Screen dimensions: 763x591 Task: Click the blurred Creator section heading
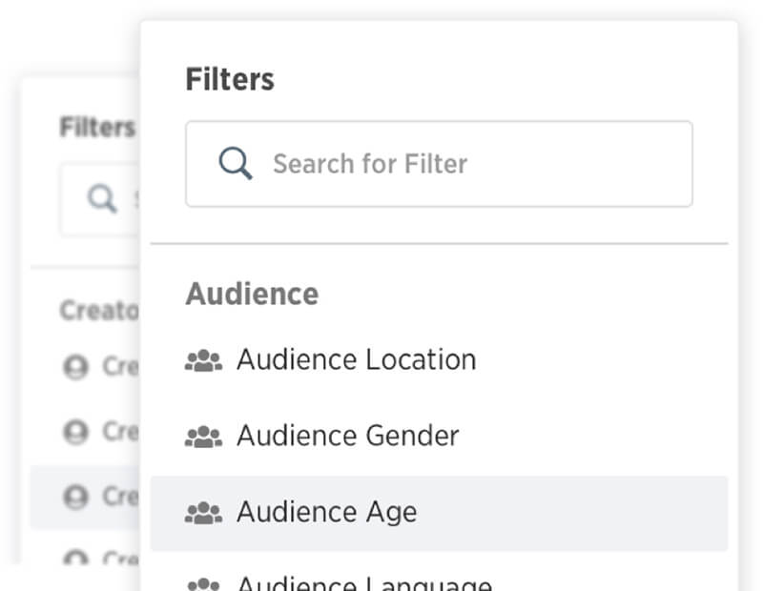[99, 310]
